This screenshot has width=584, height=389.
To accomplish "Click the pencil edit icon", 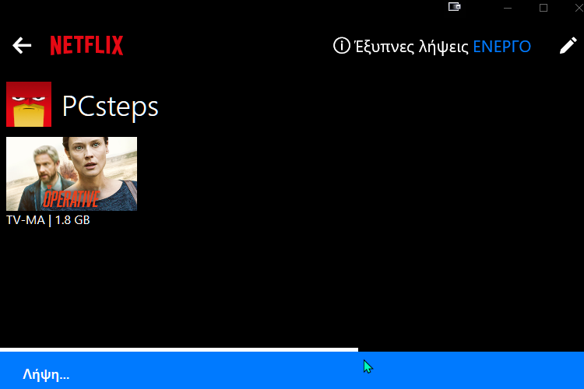I will (568, 46).
